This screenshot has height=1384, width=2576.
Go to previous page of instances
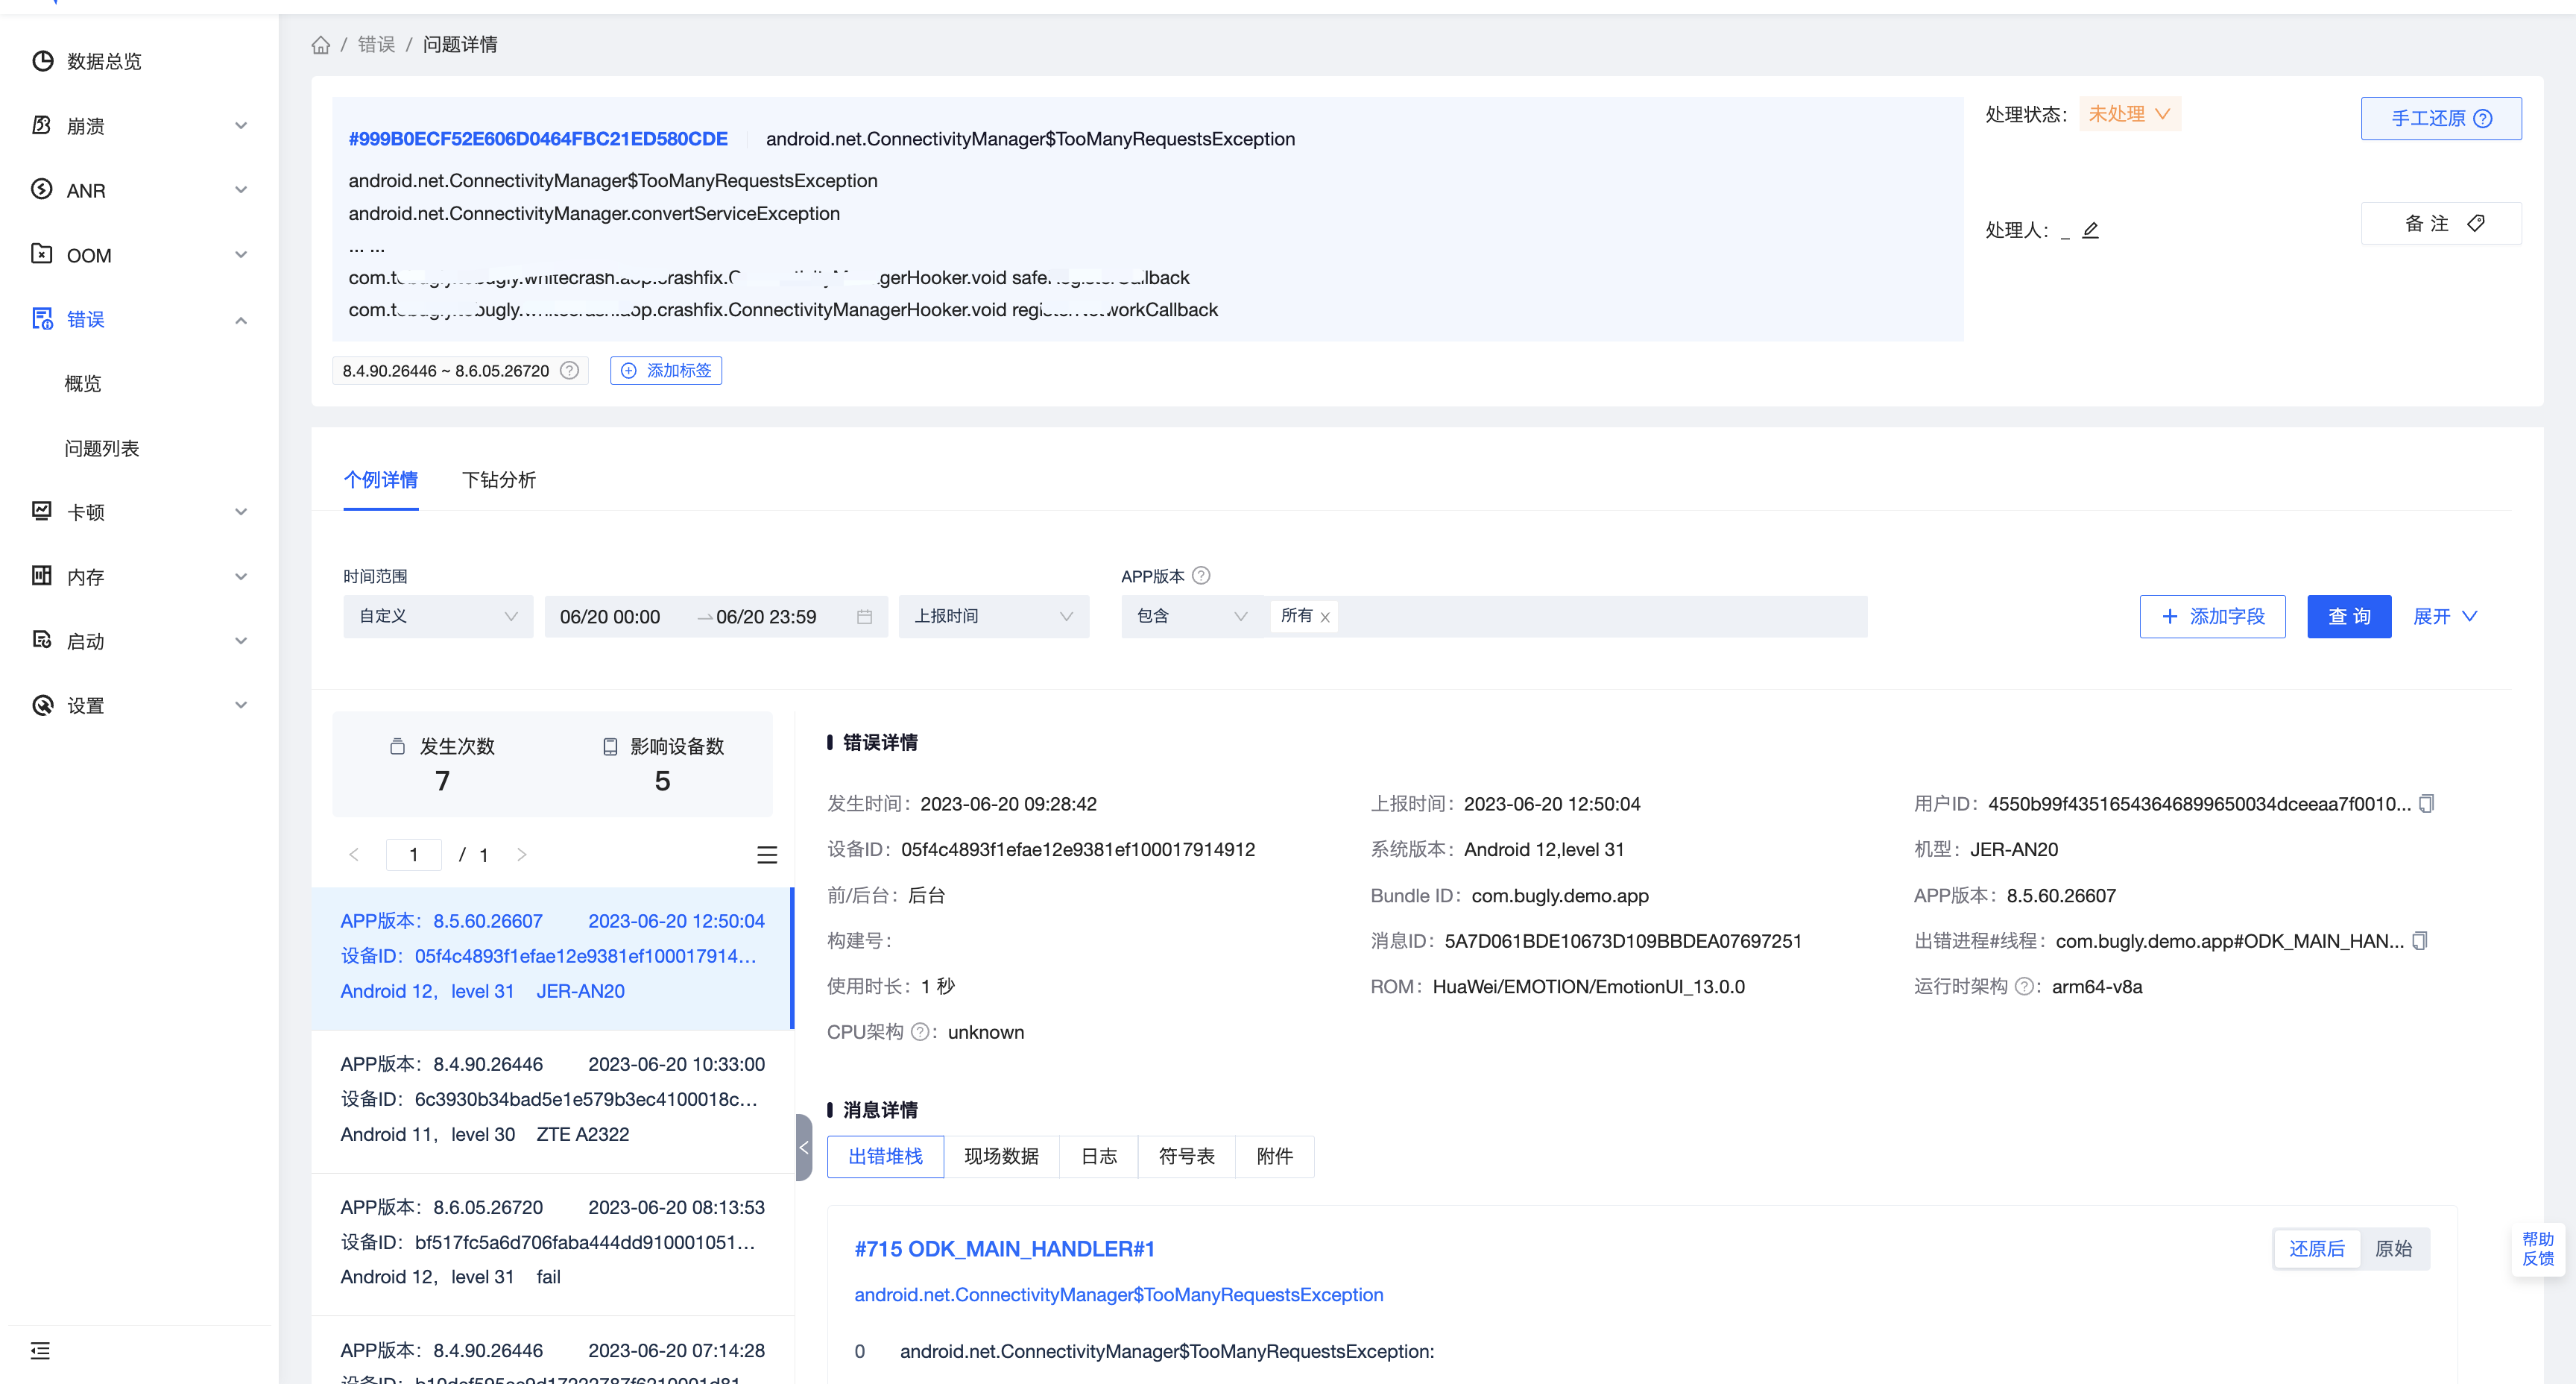353,855
